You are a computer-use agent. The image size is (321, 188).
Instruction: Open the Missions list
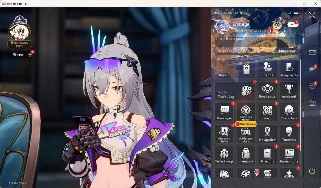(x=267, y=156)
